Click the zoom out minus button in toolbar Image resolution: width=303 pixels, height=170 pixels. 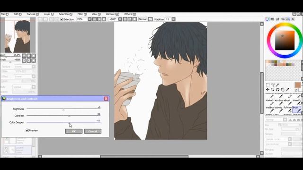tap(94, 19)
